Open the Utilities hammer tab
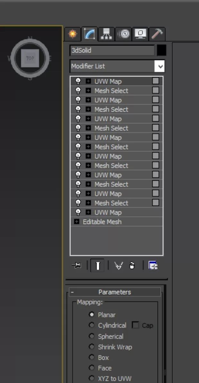199x383 pixels. (x=157, y=34)
